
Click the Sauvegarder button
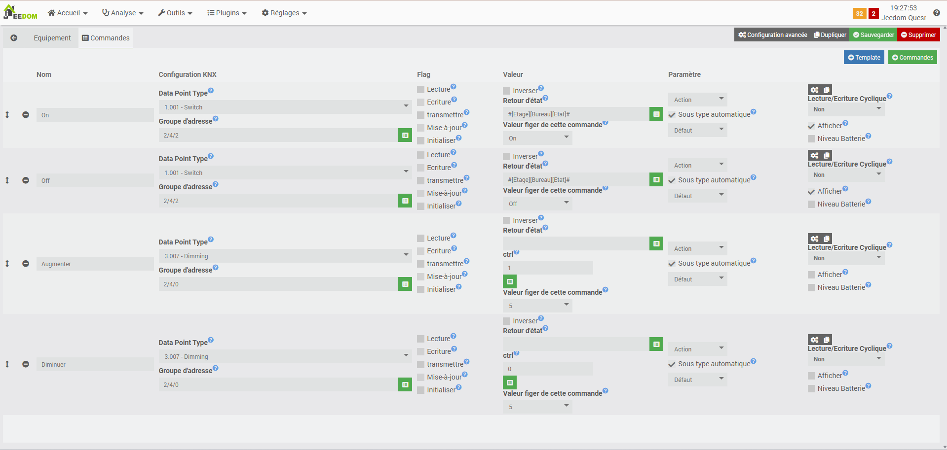click(873, 35)
